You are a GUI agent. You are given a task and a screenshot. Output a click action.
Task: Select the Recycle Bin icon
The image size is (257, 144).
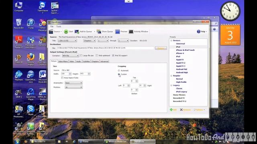click(19, 24)
